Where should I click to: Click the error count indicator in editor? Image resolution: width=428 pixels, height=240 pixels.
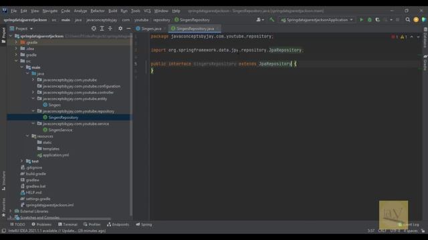coord(395,37)
